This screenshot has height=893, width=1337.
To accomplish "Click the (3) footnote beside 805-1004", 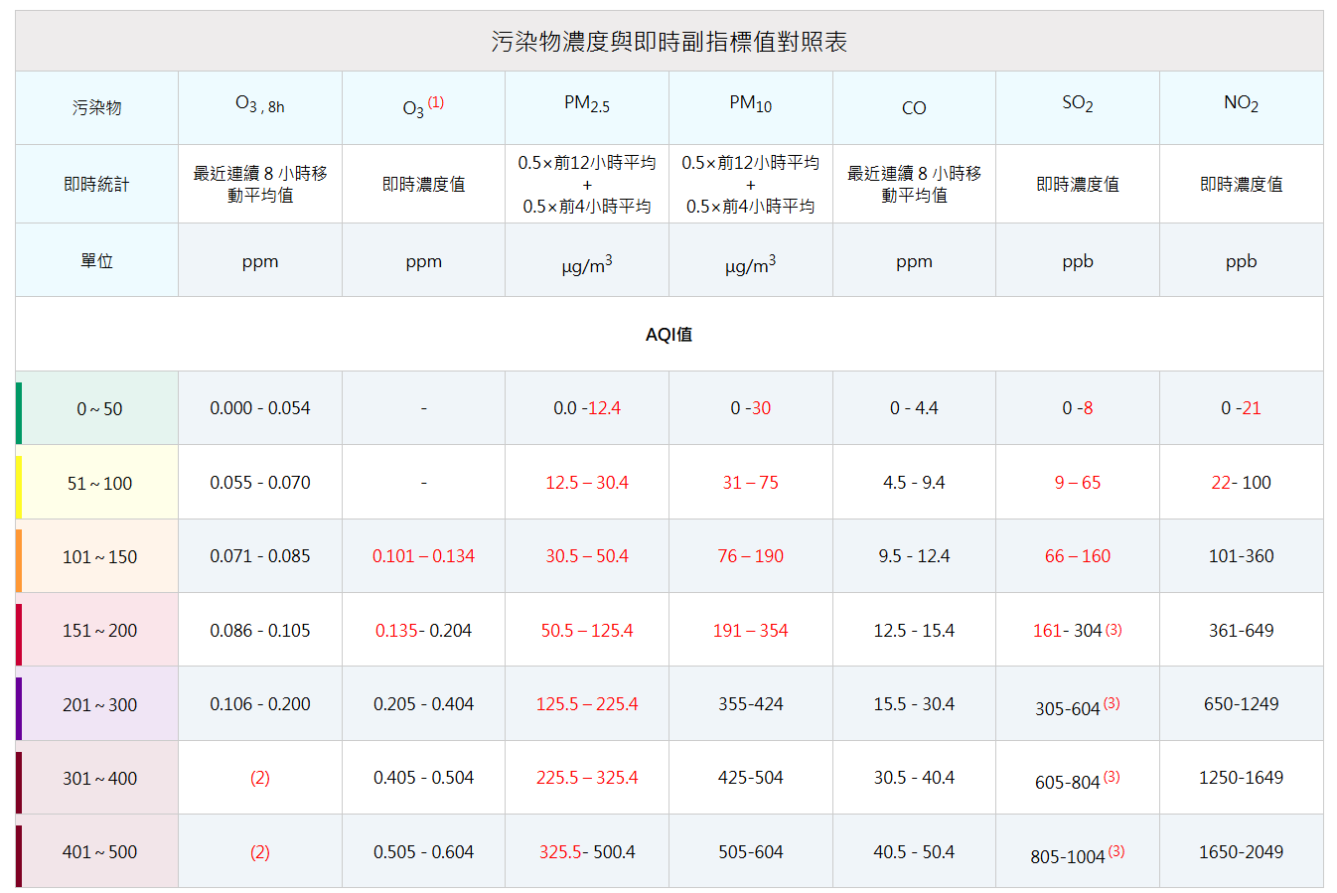I will 1116,850.
